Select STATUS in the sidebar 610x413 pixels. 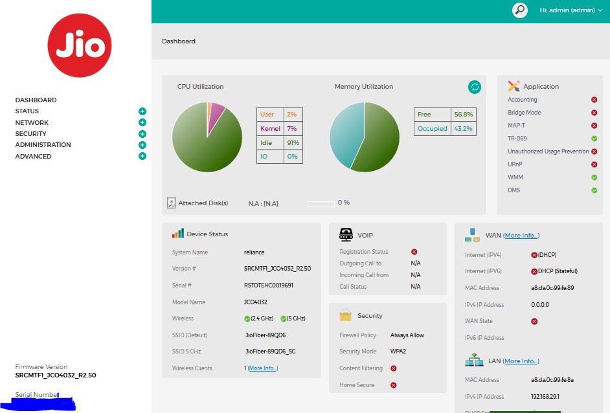point(27,111)
